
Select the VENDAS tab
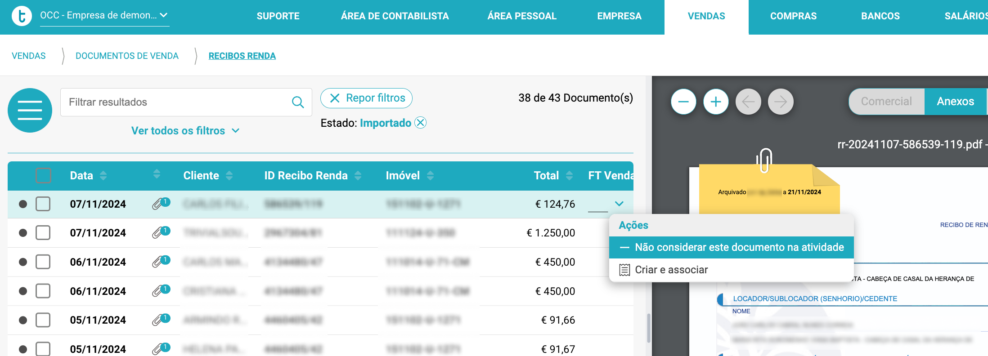click(706, 16)
